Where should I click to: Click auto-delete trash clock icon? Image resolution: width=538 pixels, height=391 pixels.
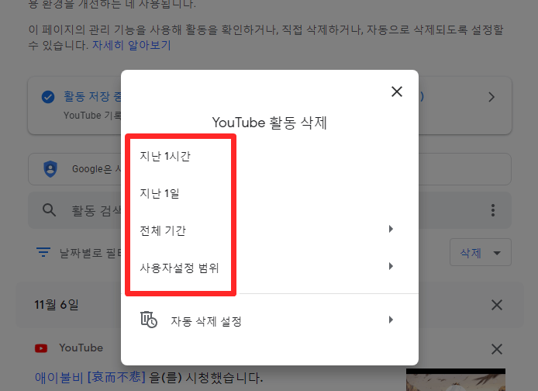click(149, 320)
